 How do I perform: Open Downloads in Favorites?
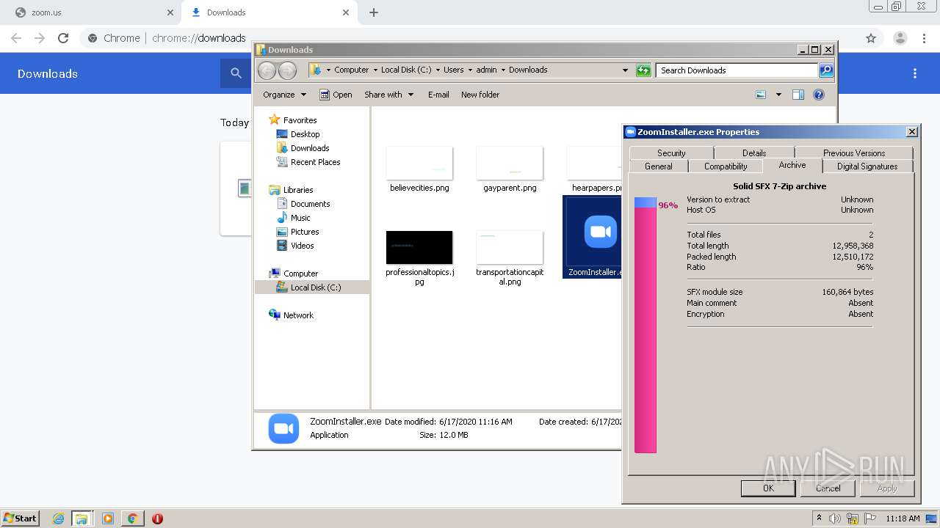point(310,148)
